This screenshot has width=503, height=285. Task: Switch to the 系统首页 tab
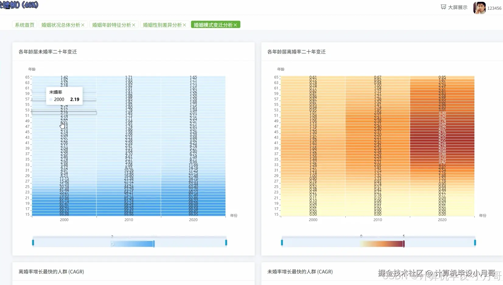point(25,25)
